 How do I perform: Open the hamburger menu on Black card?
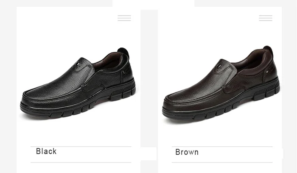point(124,18)
